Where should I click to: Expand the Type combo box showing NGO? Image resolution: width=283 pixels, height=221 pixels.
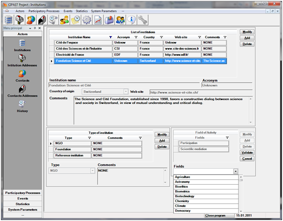[92, 170]
